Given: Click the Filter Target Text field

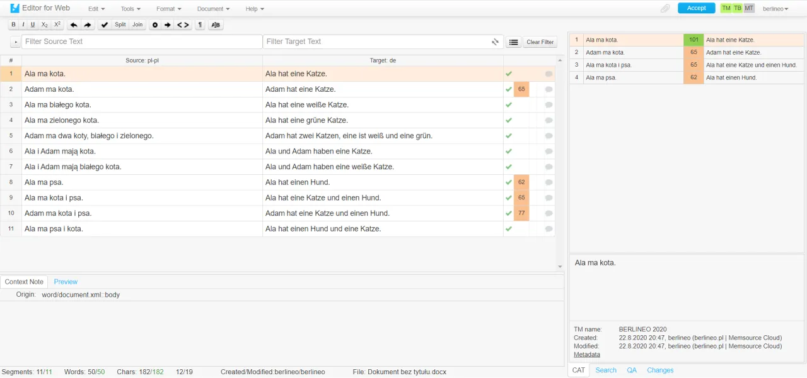Looking at the screenshot, I should 376,42.
